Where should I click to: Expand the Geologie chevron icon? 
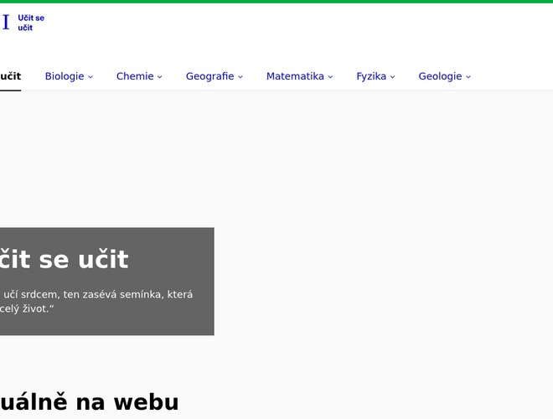click(468, 77)
